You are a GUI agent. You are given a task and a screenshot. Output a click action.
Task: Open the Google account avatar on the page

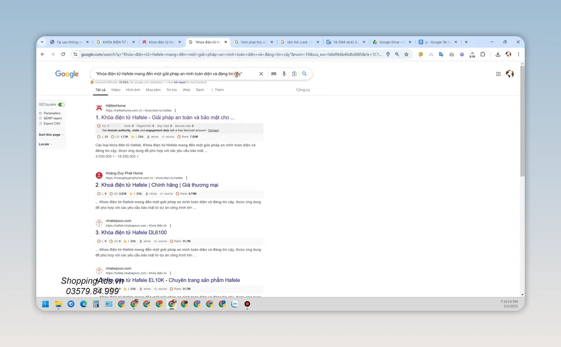(510, 74)
